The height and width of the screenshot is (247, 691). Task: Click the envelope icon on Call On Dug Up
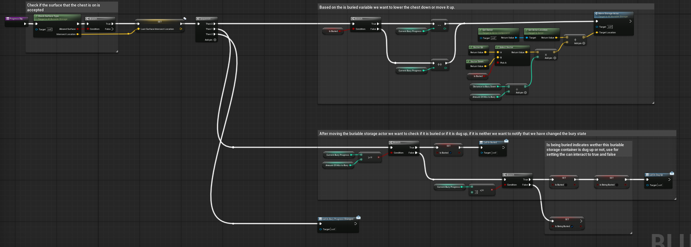pos(672,173)
